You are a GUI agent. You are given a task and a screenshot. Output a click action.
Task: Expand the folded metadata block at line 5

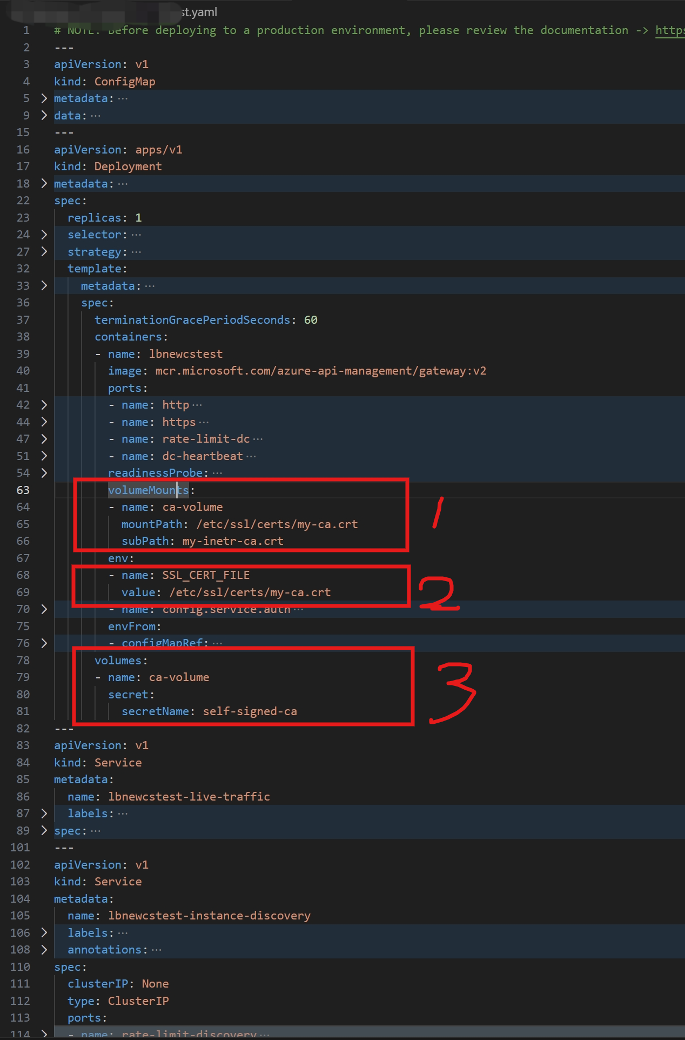44,98
